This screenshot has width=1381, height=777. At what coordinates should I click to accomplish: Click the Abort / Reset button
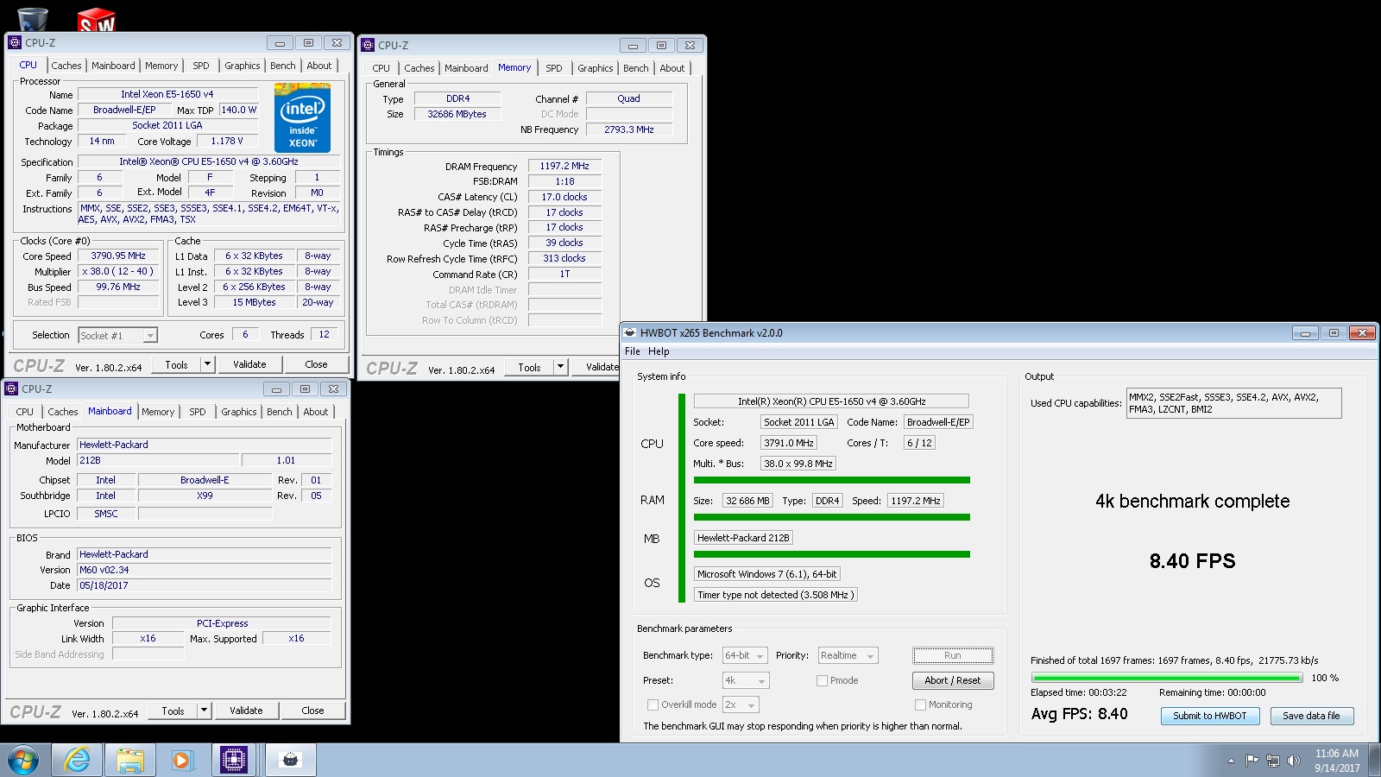953,680
